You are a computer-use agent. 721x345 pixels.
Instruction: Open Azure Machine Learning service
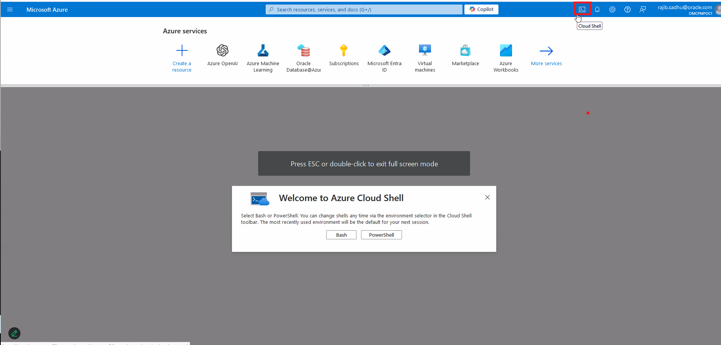coord(263,51)
